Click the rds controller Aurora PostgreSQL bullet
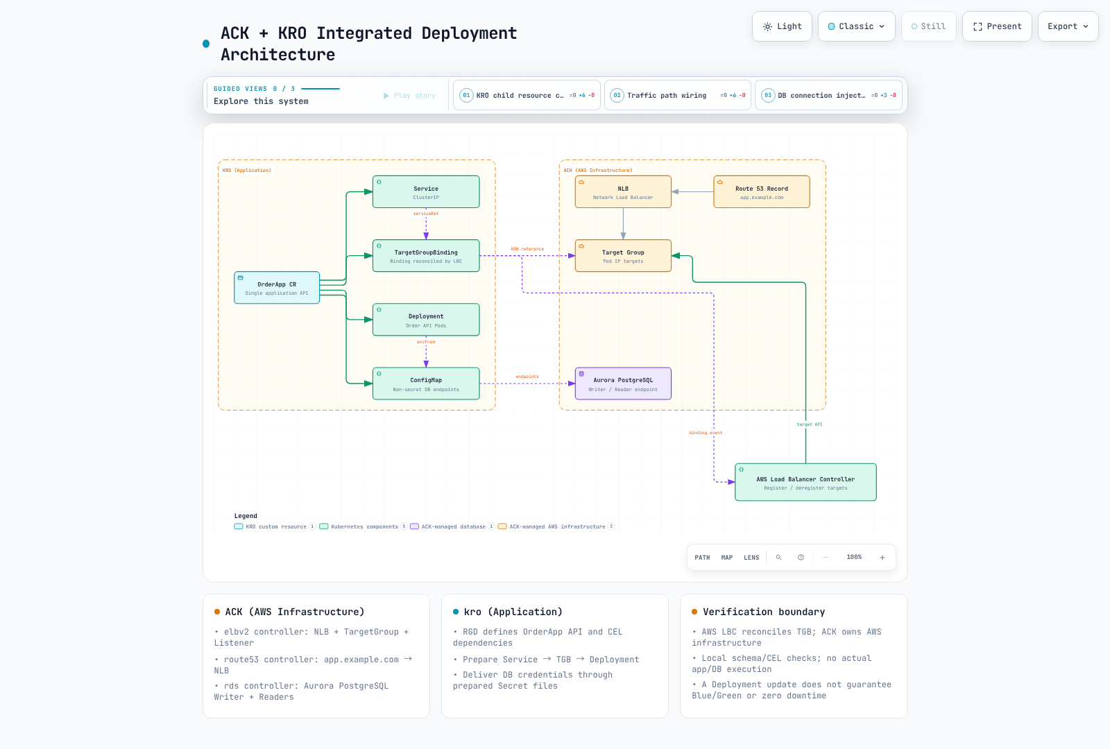Viewport: 1110px width, 749px height. pos(301,691)
